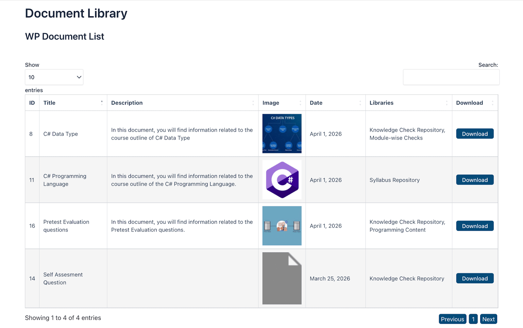Click 'Pretest Evaluation questions' title cell
The width and height of the screenshot is (523, 328).
click(73, 226)
